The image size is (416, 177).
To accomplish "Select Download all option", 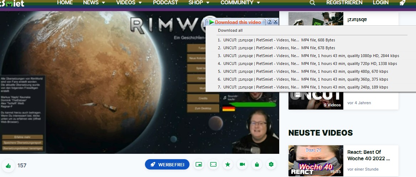I will point(230,30).
